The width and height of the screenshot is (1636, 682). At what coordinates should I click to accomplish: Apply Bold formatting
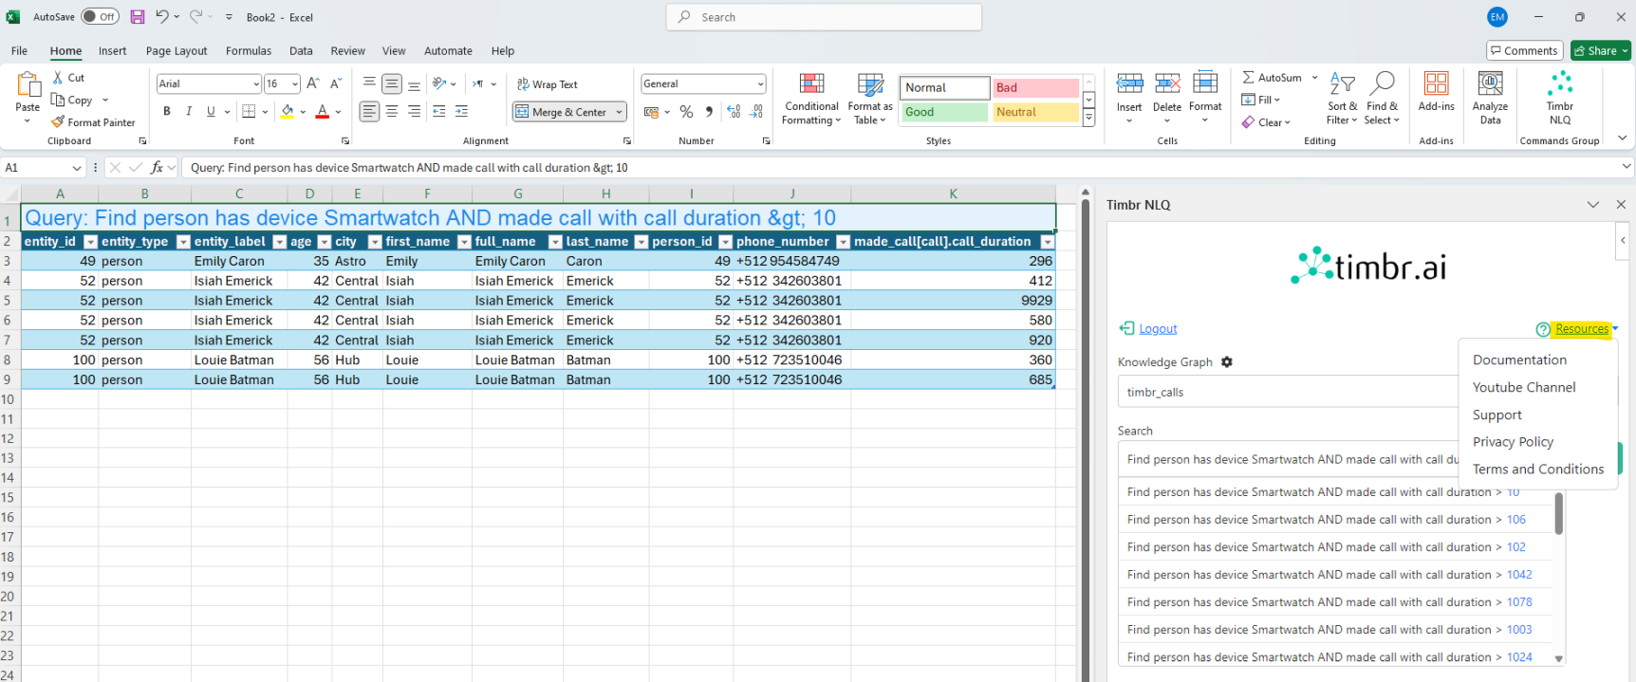(x=167, y=112)
